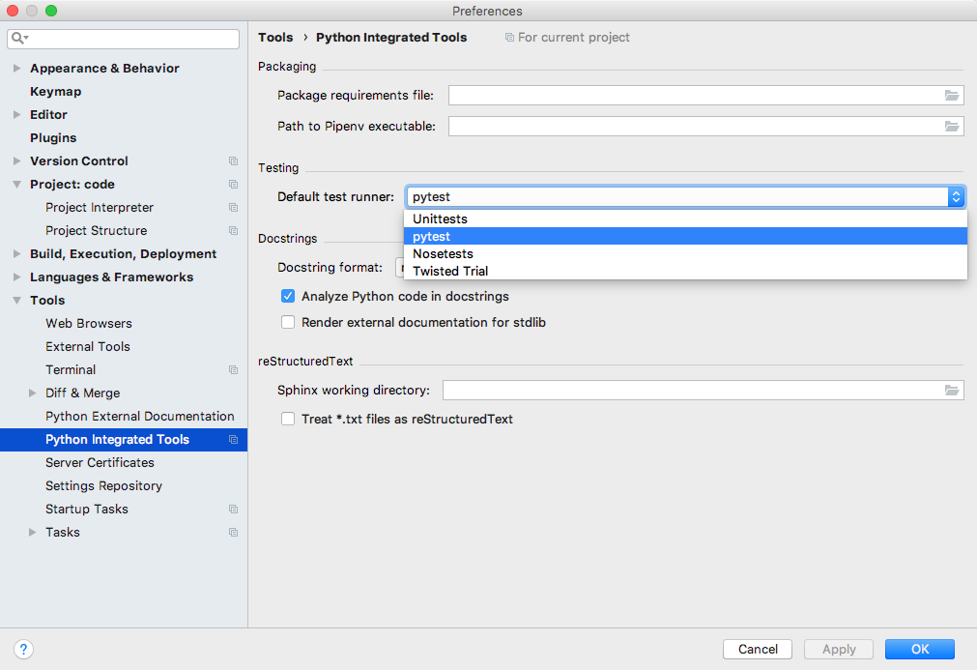977x670 pixels.
Task: Enable Treat *.txt files as reStructuredText
Action: click(x=288, y=419)
